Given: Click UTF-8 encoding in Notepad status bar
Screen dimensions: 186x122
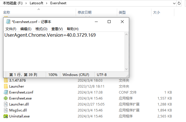Looking at the screenshot, I should [102, 75].
